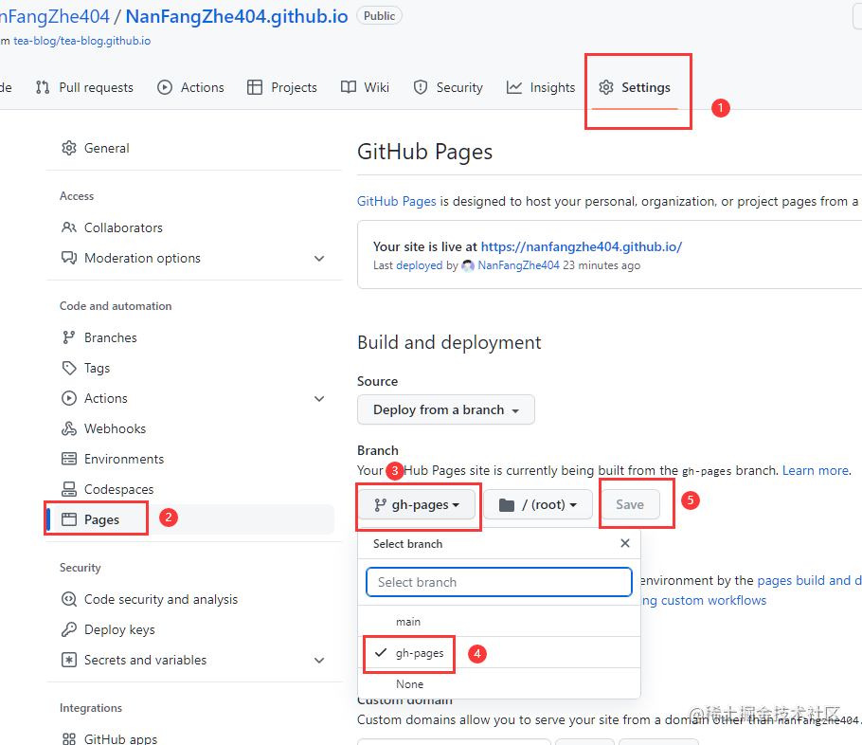This screenshot has width=862, height=745.
Task: Click the Tags icon in sidebar
Action: pyautogui.click(x=69, y=368)
